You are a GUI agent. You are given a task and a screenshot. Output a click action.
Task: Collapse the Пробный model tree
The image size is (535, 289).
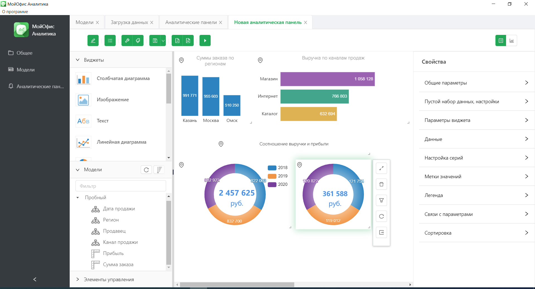(78, 198)
